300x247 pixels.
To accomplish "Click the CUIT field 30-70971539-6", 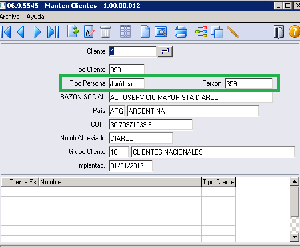I will (151, 124).
